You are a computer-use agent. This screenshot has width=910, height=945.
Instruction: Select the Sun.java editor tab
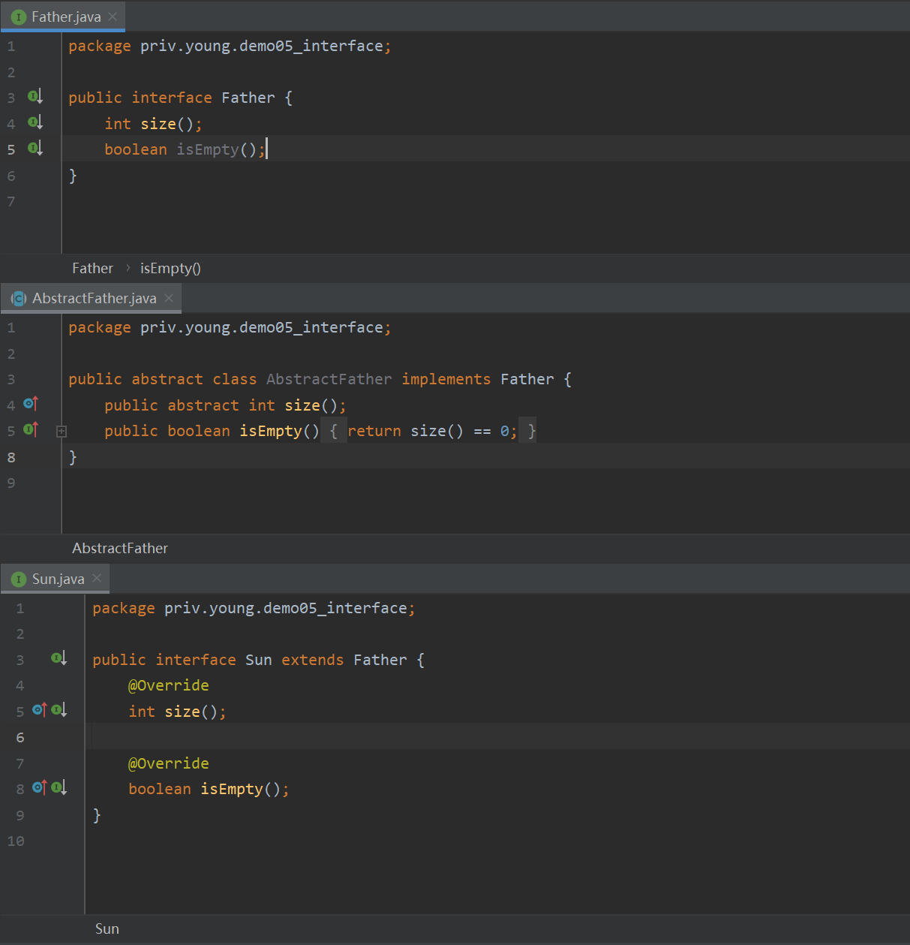tap(56, 579)
